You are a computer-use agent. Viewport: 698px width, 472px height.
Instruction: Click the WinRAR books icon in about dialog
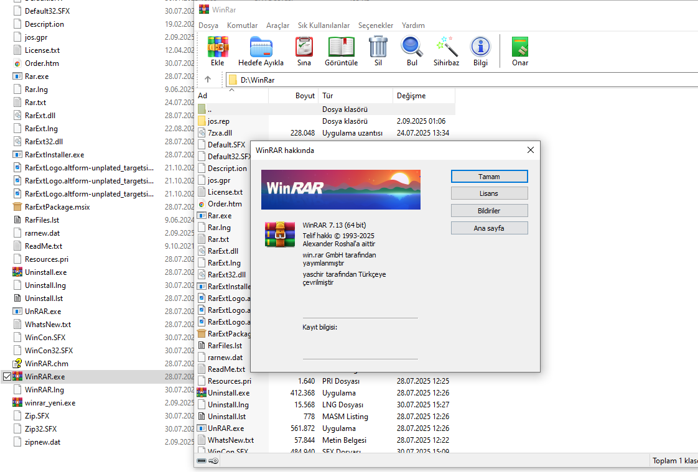tap(280, 234)
